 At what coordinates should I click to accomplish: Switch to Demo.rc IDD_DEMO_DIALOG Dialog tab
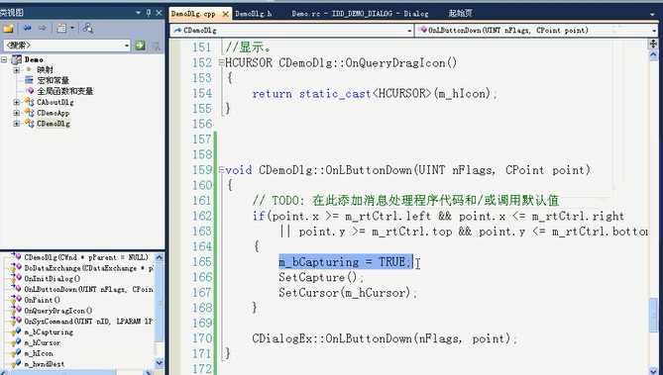pos(360,14)
